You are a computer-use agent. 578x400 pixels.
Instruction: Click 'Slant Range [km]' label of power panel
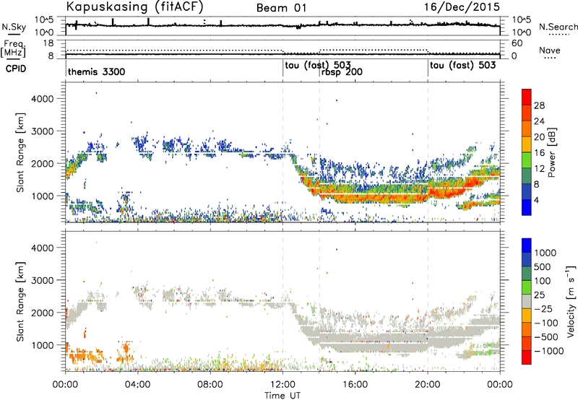coord(20,152)
